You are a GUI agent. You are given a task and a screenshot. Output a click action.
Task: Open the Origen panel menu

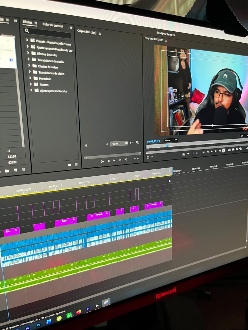click(x=100, y=34)
